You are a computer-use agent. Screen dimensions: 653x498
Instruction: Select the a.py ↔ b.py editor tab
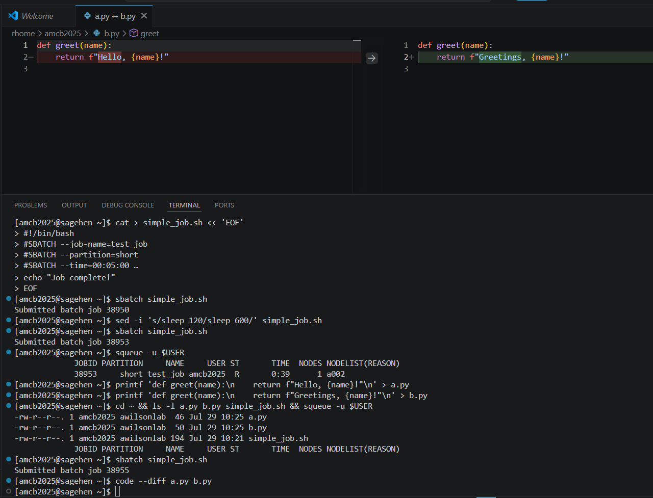tap(114, 16)
